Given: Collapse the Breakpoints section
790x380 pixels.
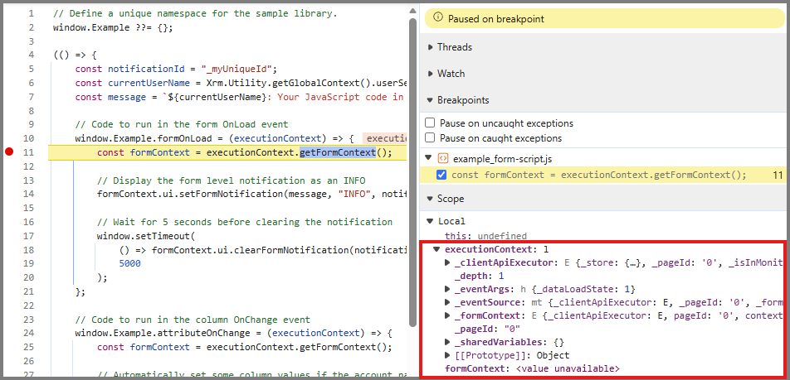Looking at the screenshot, I should click(430, 100).
